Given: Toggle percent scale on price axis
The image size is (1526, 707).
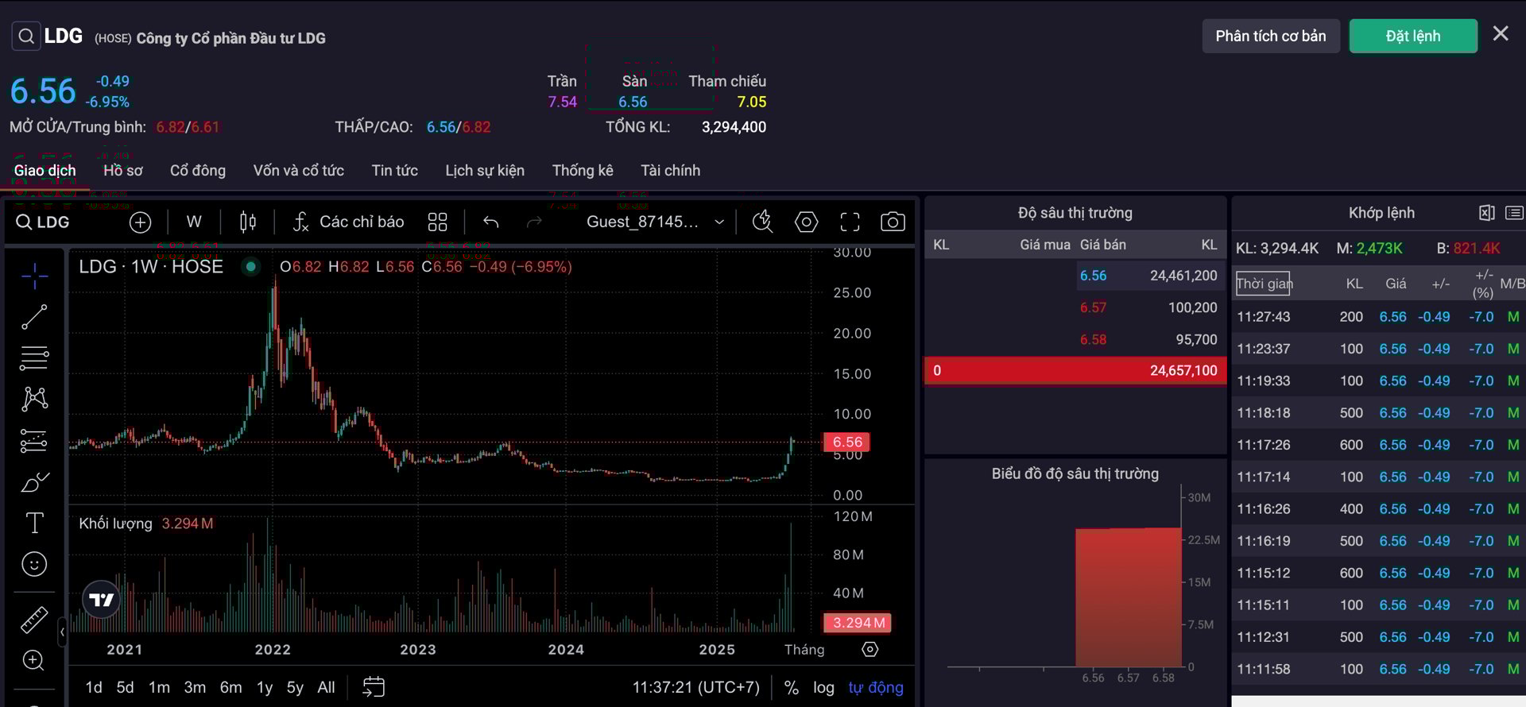Looking at the screenshot, I should [x=791, y=688].
